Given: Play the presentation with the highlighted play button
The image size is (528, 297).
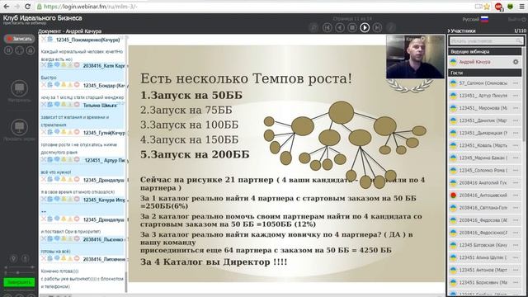Looking at the screenshot, I should click(365, 27).
